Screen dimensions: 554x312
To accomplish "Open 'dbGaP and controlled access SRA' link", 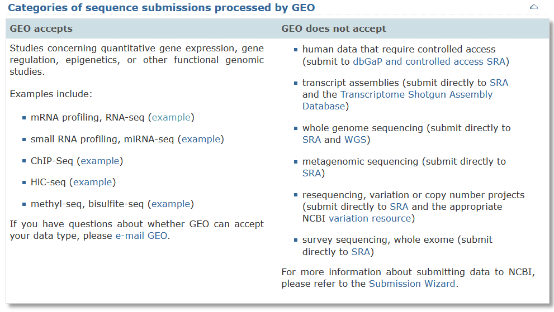I will click(429, 61).
